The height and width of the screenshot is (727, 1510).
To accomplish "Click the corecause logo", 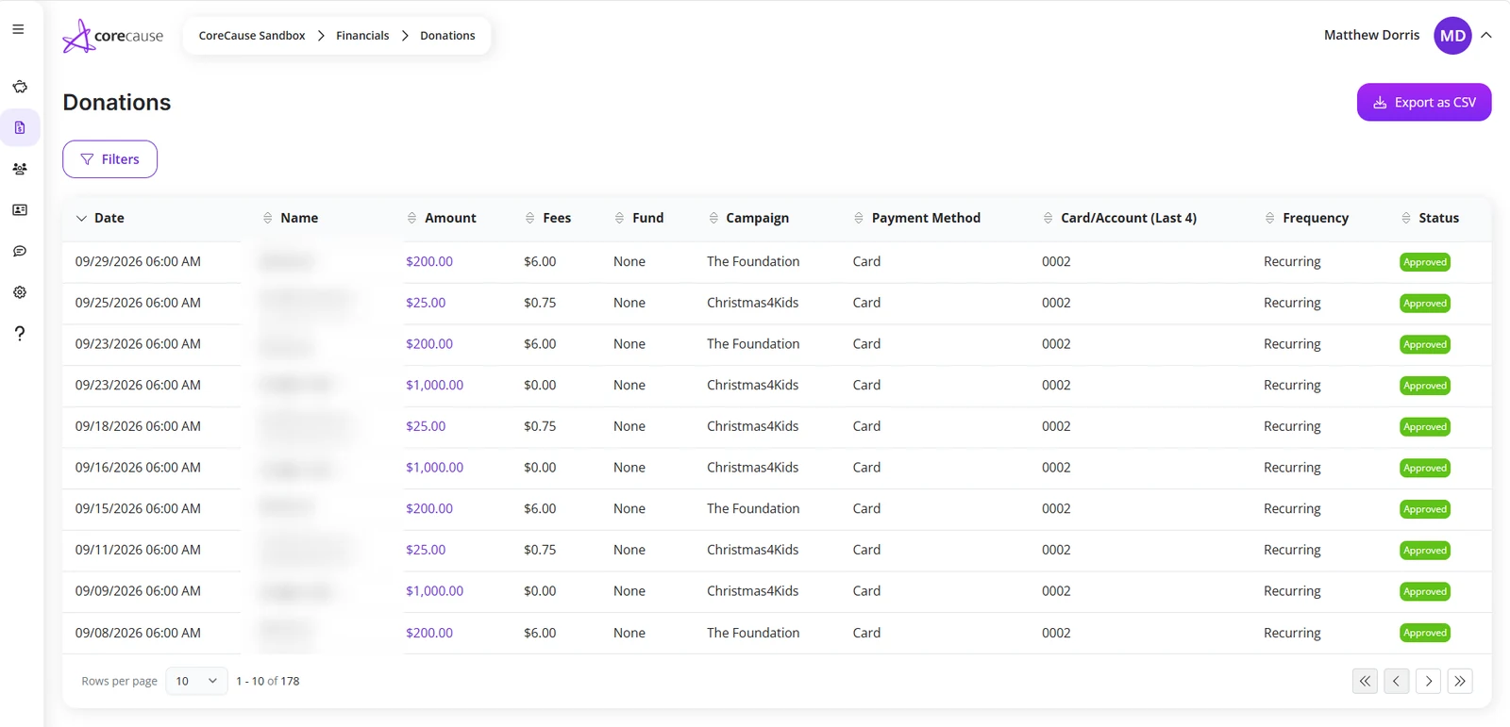I will (x=112, y=36).
